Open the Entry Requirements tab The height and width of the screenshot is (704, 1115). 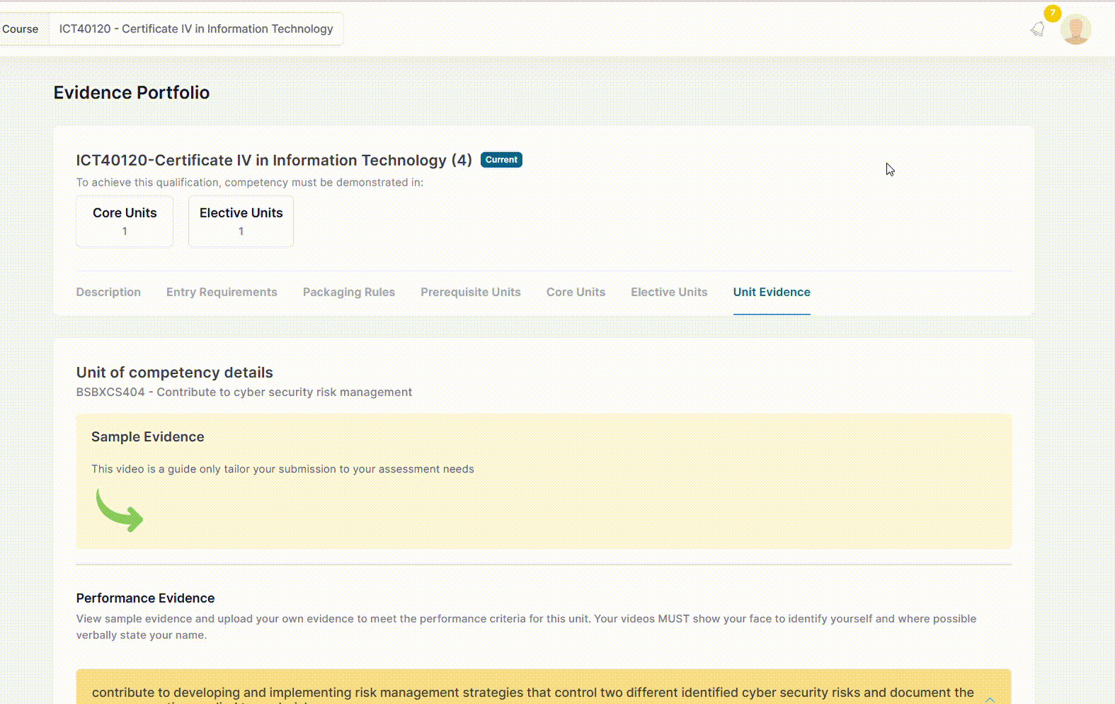222,293
